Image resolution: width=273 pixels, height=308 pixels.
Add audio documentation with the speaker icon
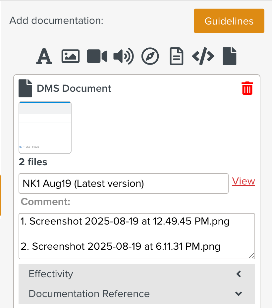(x=124, y=56)
